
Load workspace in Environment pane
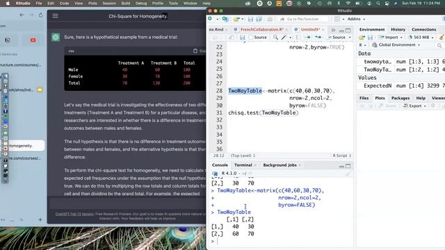pos(362,37)
